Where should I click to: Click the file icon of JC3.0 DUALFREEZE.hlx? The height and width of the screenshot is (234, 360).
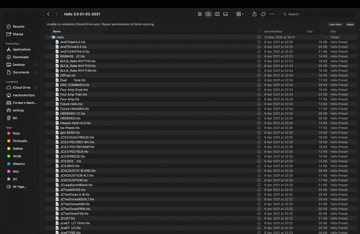click(57, 137)
